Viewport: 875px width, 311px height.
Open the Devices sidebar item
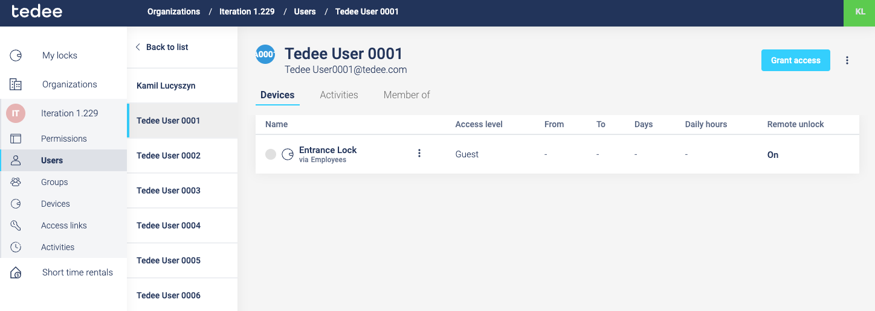pos(56,204)
